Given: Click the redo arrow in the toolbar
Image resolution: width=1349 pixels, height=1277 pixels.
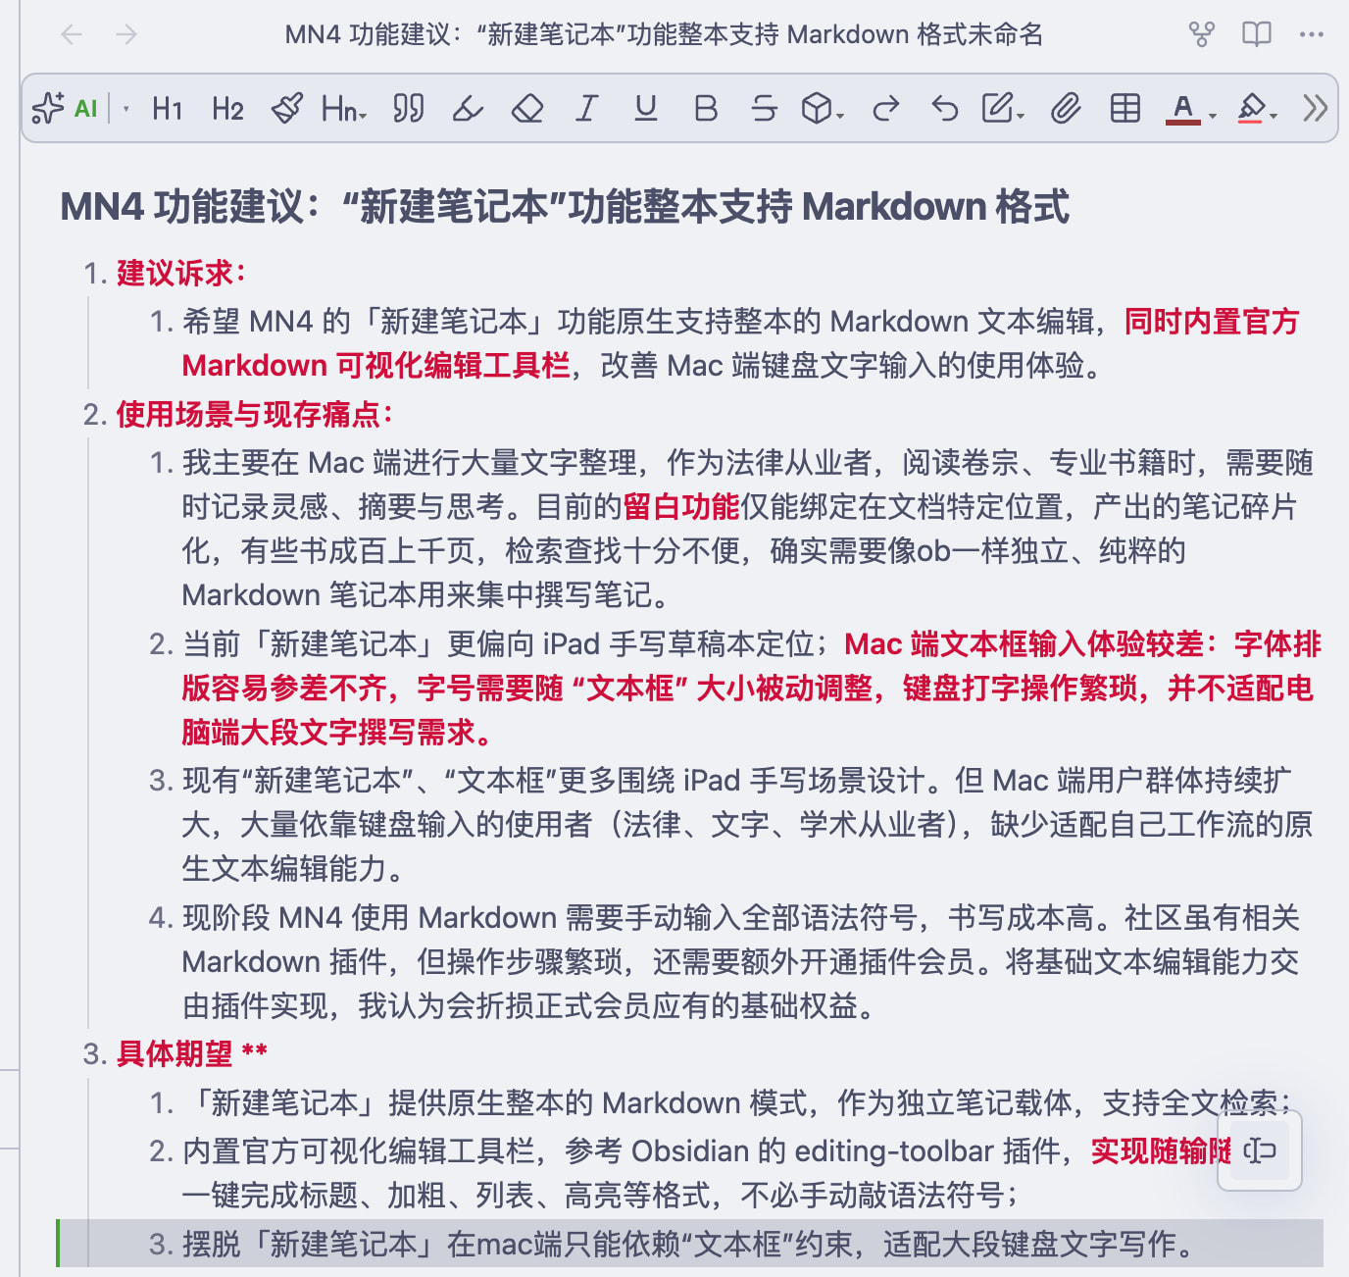Looking at the screenshot, I should click(885, 108).
